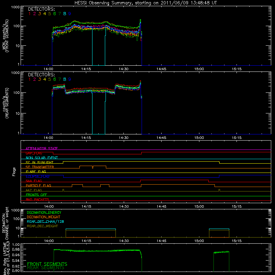Click the SAA_FLAG label

coord(34,181)
